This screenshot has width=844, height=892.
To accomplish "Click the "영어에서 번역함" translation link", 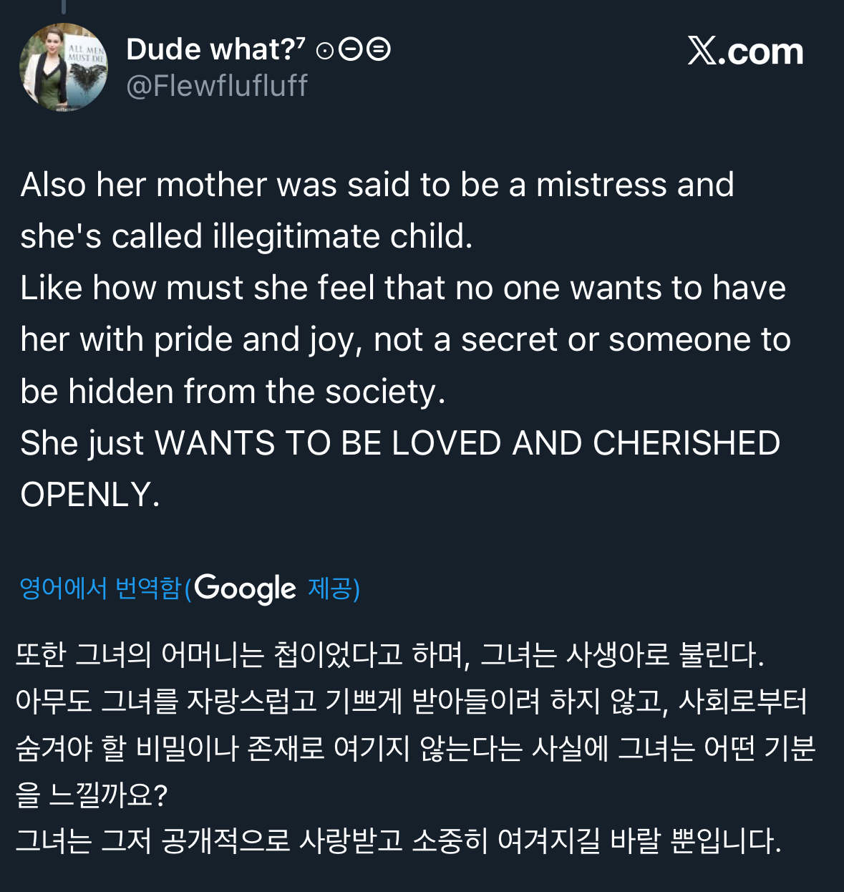I will pos(100,588).
